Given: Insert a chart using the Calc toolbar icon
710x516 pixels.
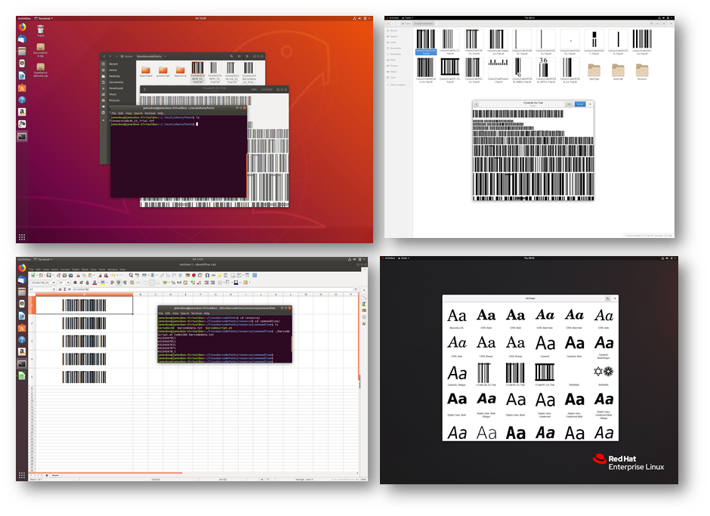Looking at the screenshot, I should 193,275.
